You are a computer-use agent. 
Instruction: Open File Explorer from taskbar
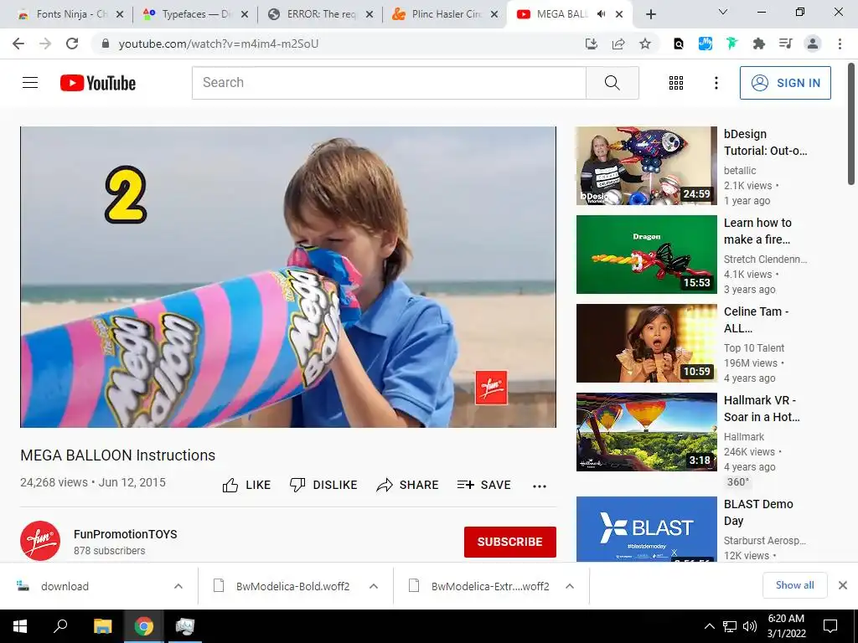pyautogui.click(x=102, y=626)
